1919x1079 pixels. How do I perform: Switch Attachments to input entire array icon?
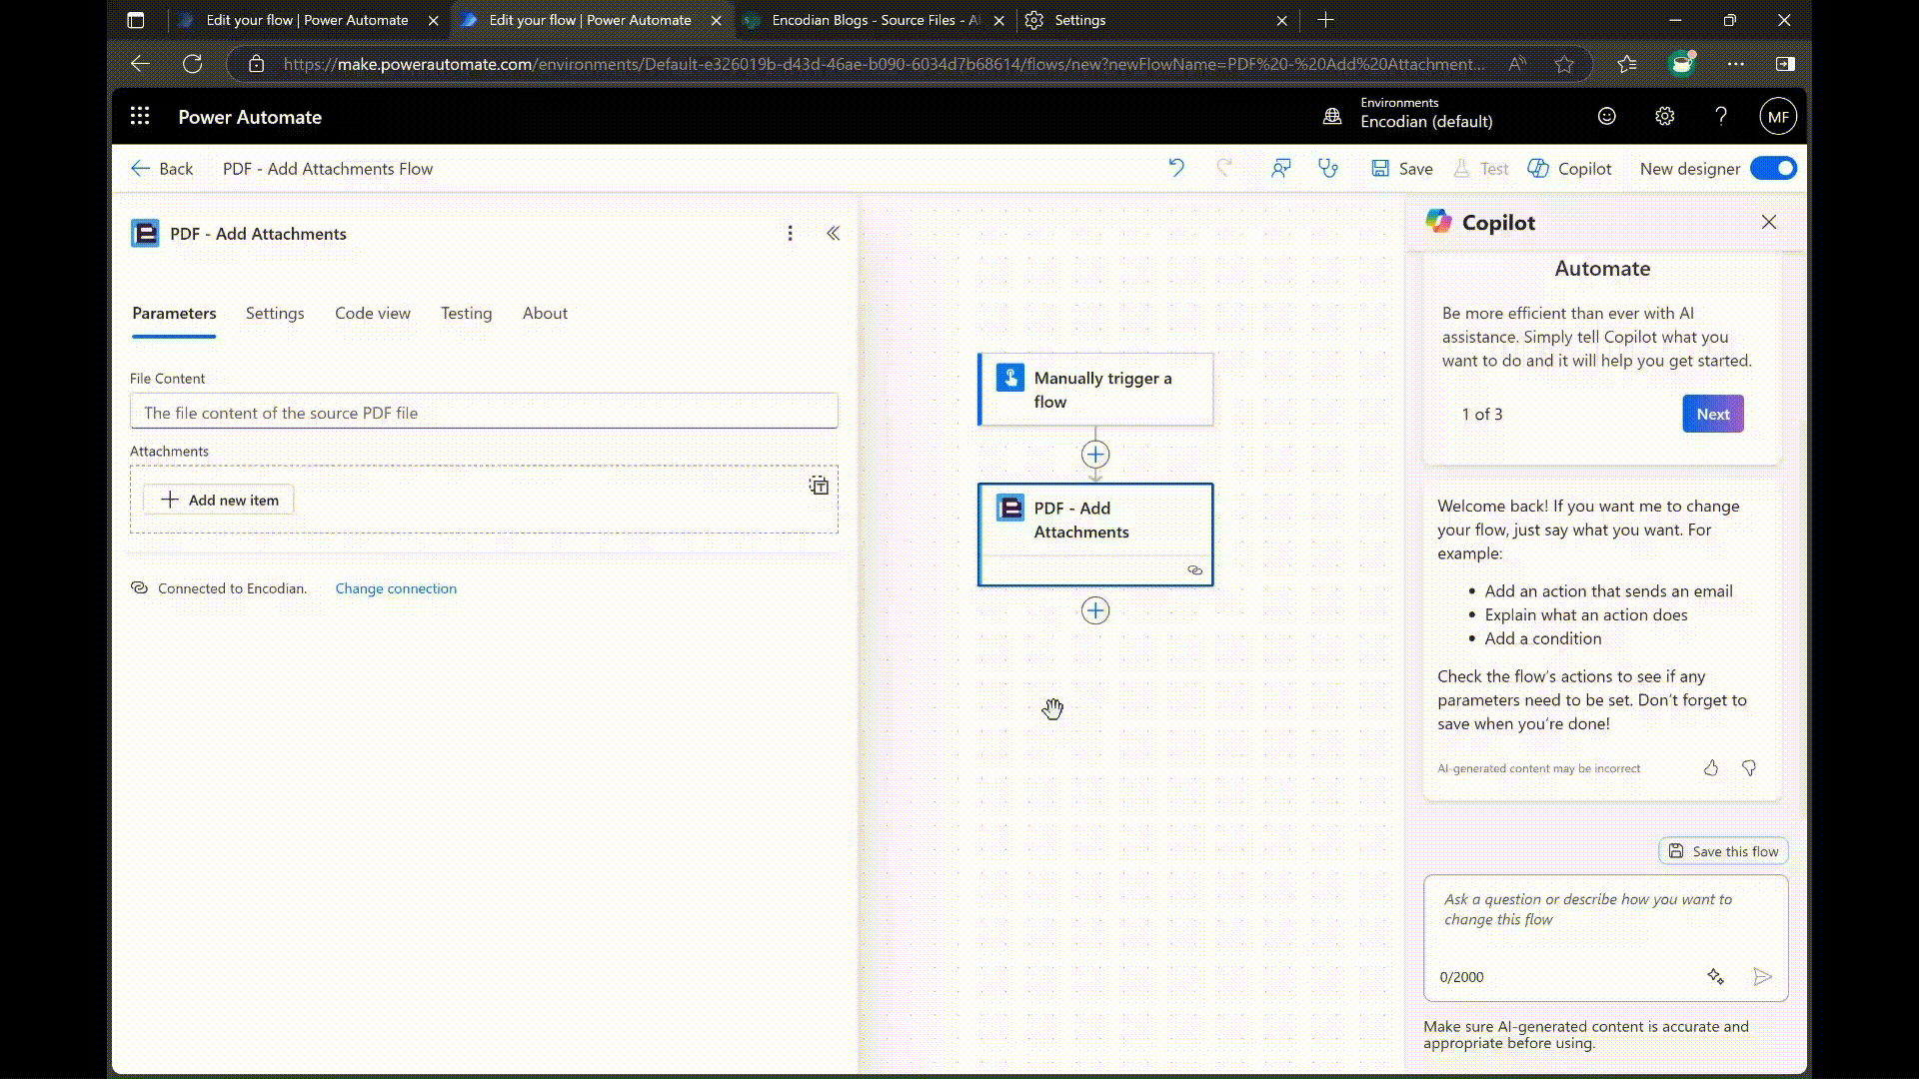(819, 486)
